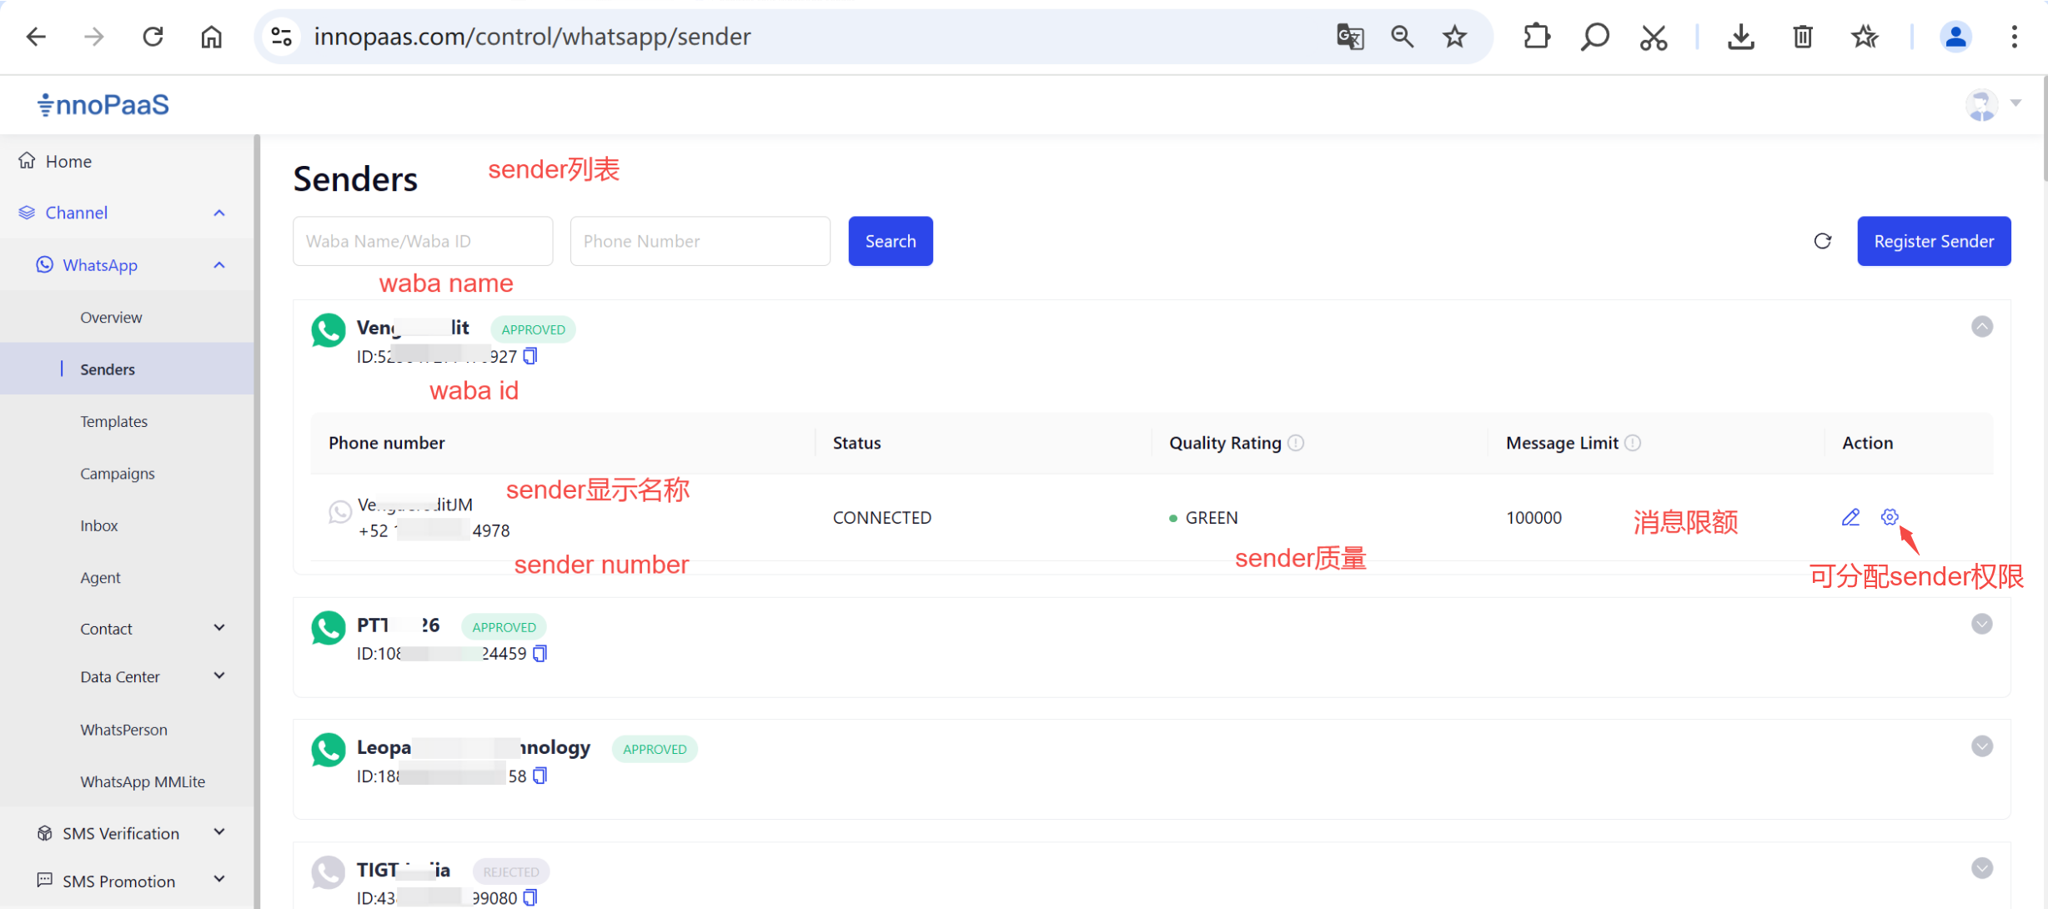Open Campaigns in sidebar
Image resolution: width=2048 pixels, height=909 pixels.
117,473
